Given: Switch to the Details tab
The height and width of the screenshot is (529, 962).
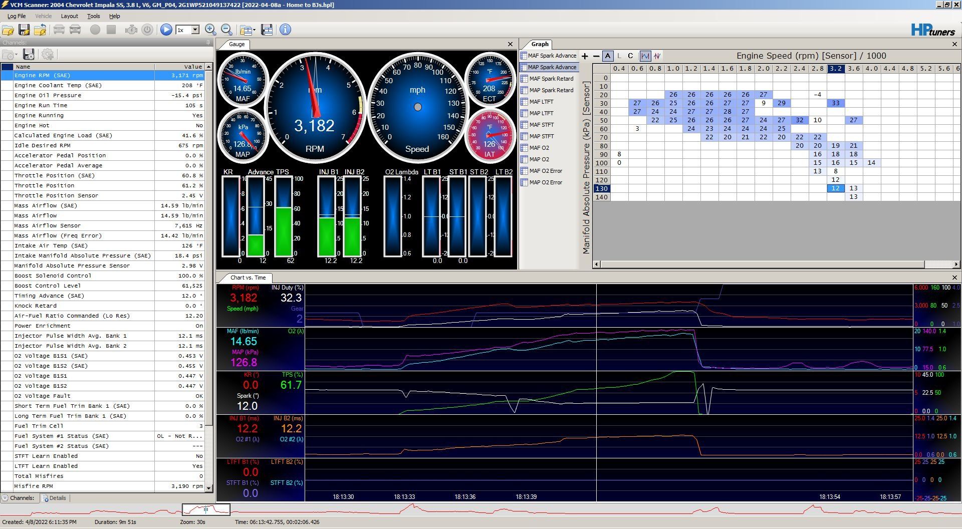Looking at the screenshot, I should 54,498.
